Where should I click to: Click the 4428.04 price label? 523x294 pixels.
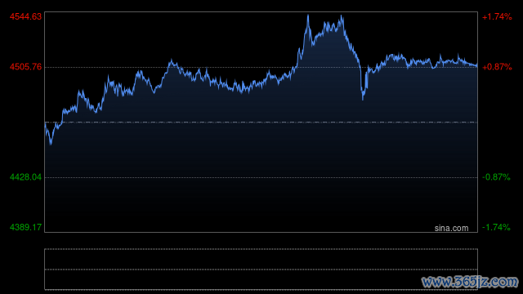[25, 177]
